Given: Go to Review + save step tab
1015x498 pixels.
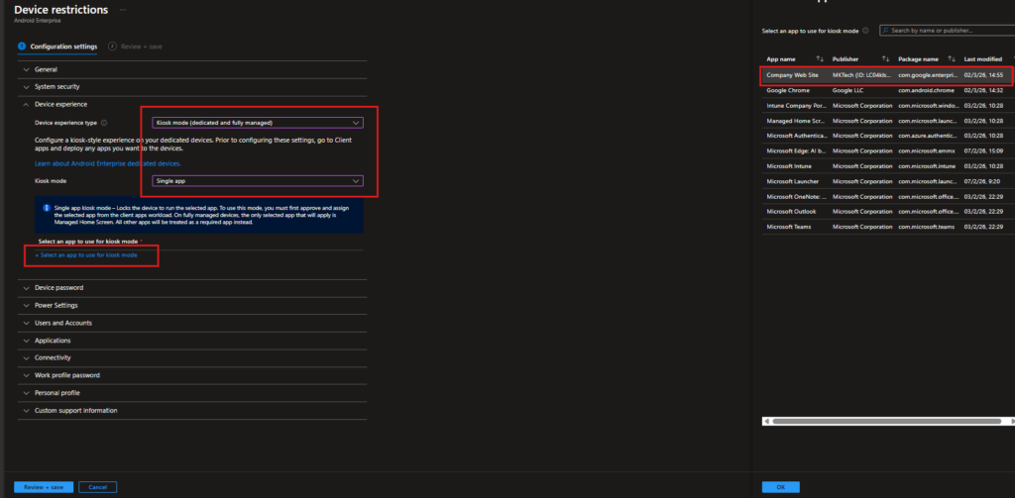Looking at the screenshot, I should pyautogui.click(x=137, y=46).
